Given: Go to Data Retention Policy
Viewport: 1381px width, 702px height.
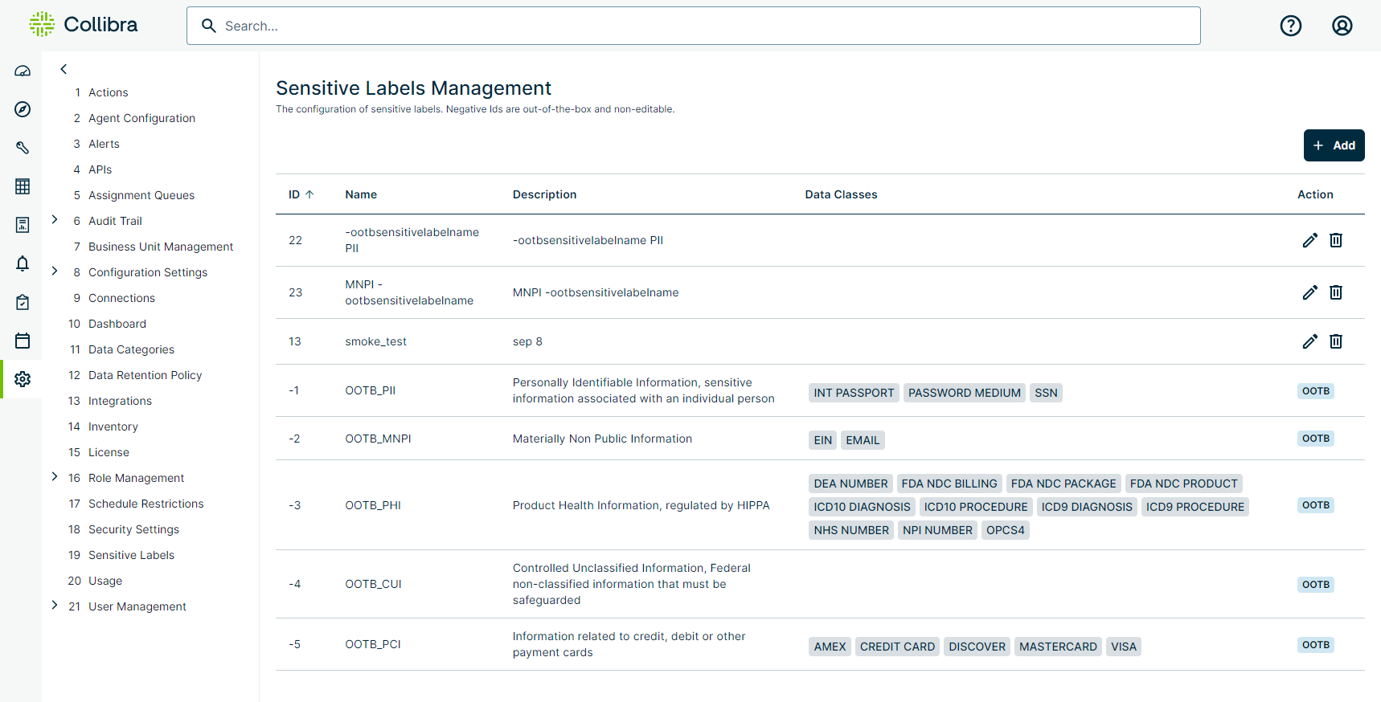Looking at the screenshot, I should point(145,375).
